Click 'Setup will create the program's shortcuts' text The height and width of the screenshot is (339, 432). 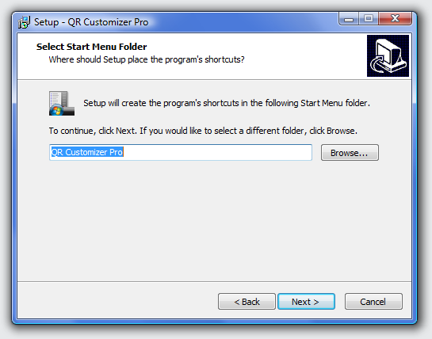[227, 103]
